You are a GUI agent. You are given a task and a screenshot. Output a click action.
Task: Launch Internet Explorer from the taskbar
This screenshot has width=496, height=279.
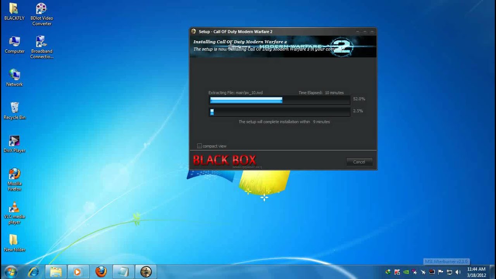click(33, 272)
